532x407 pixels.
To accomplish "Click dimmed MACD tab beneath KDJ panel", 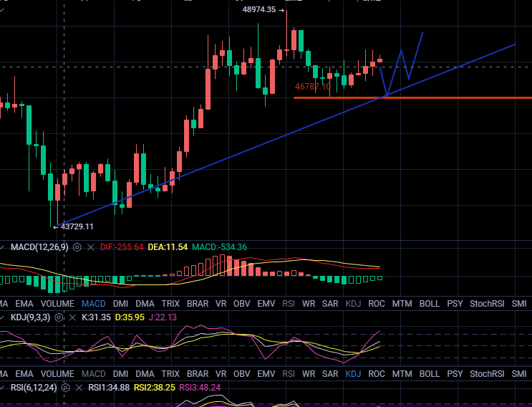I will [x=94, y=374].
